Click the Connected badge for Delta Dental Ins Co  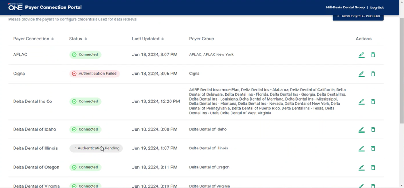click(85, 101)
